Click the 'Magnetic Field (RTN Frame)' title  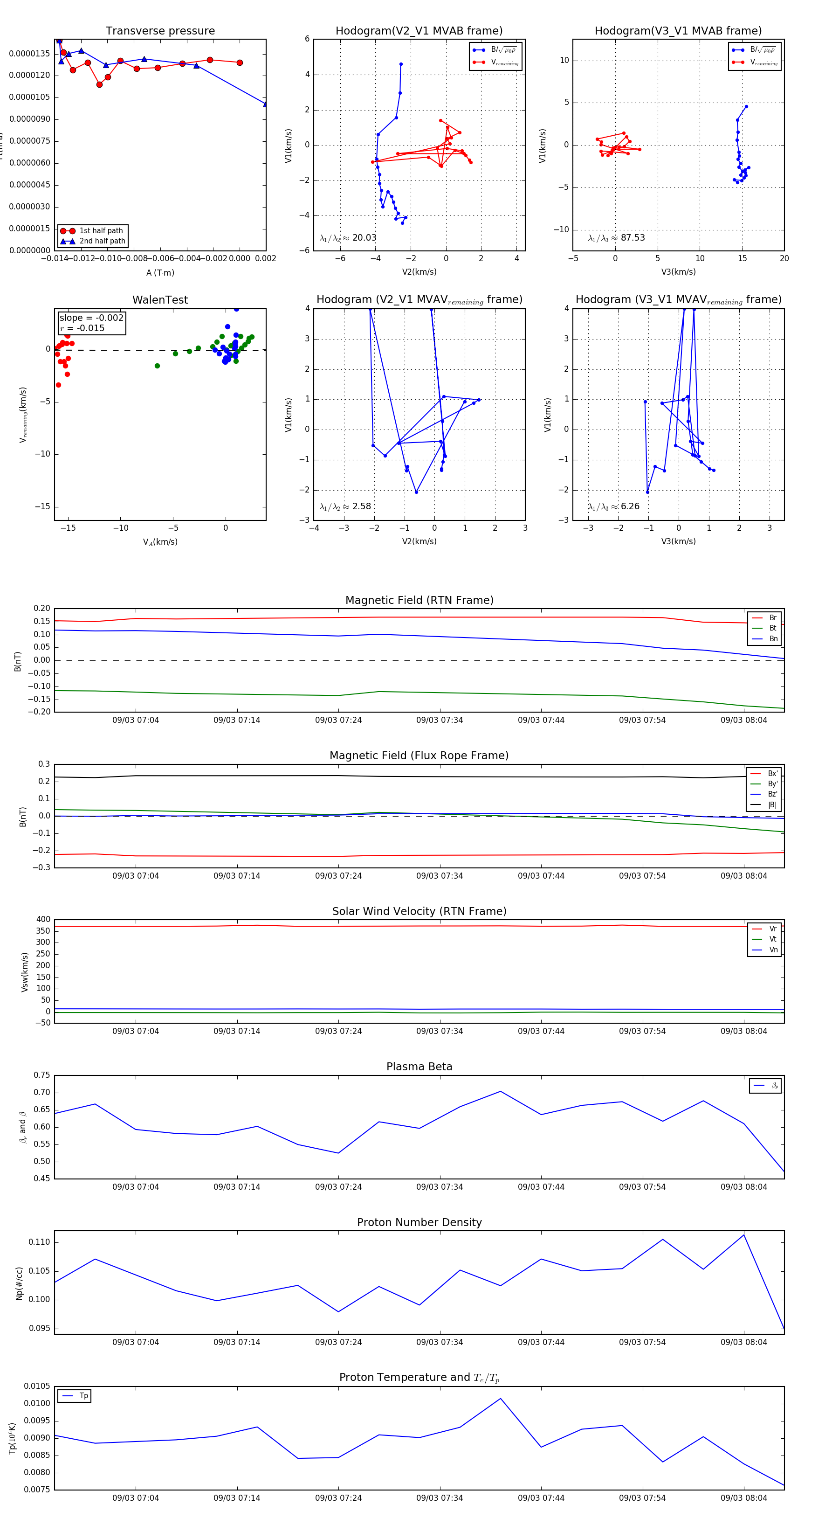coord(419,600)
